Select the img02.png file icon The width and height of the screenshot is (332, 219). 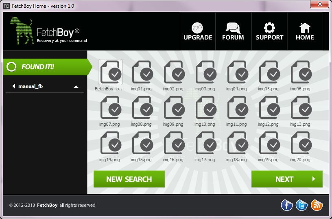(x=174, y=72)
